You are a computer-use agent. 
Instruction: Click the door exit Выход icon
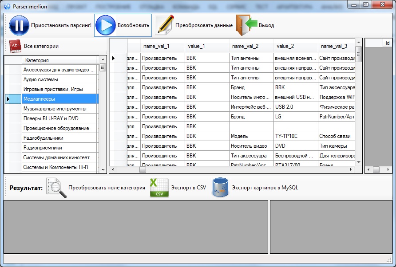point(246,25)
